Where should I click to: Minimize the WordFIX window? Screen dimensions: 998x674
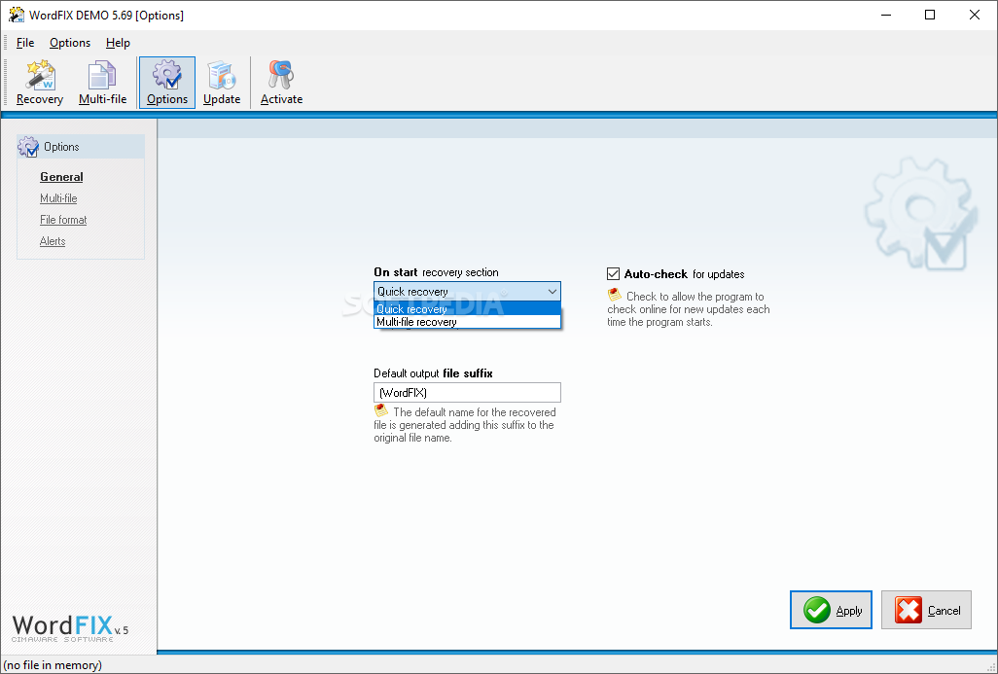(886, 15)
